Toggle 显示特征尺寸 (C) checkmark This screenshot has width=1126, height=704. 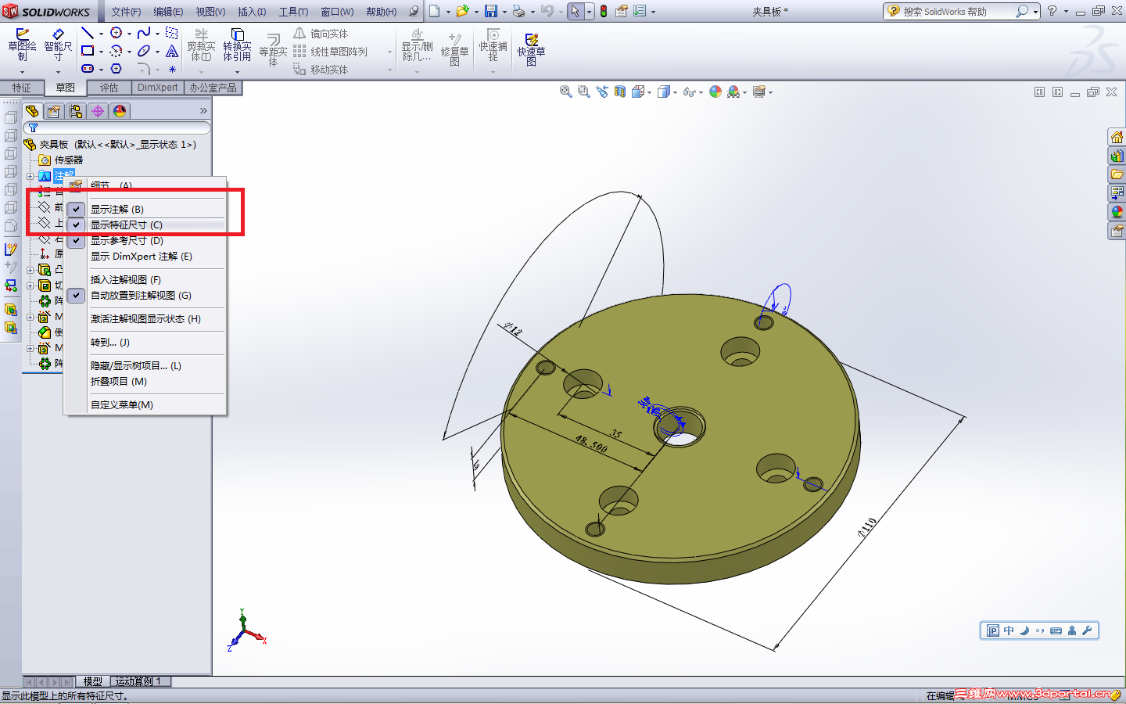[76, 224]
